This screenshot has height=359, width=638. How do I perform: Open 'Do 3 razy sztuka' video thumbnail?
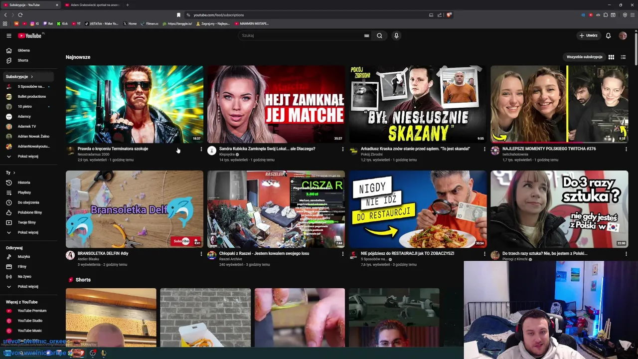click(x=559, y=209)
